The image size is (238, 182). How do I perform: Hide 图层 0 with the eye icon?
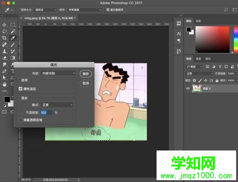(188, 88)
